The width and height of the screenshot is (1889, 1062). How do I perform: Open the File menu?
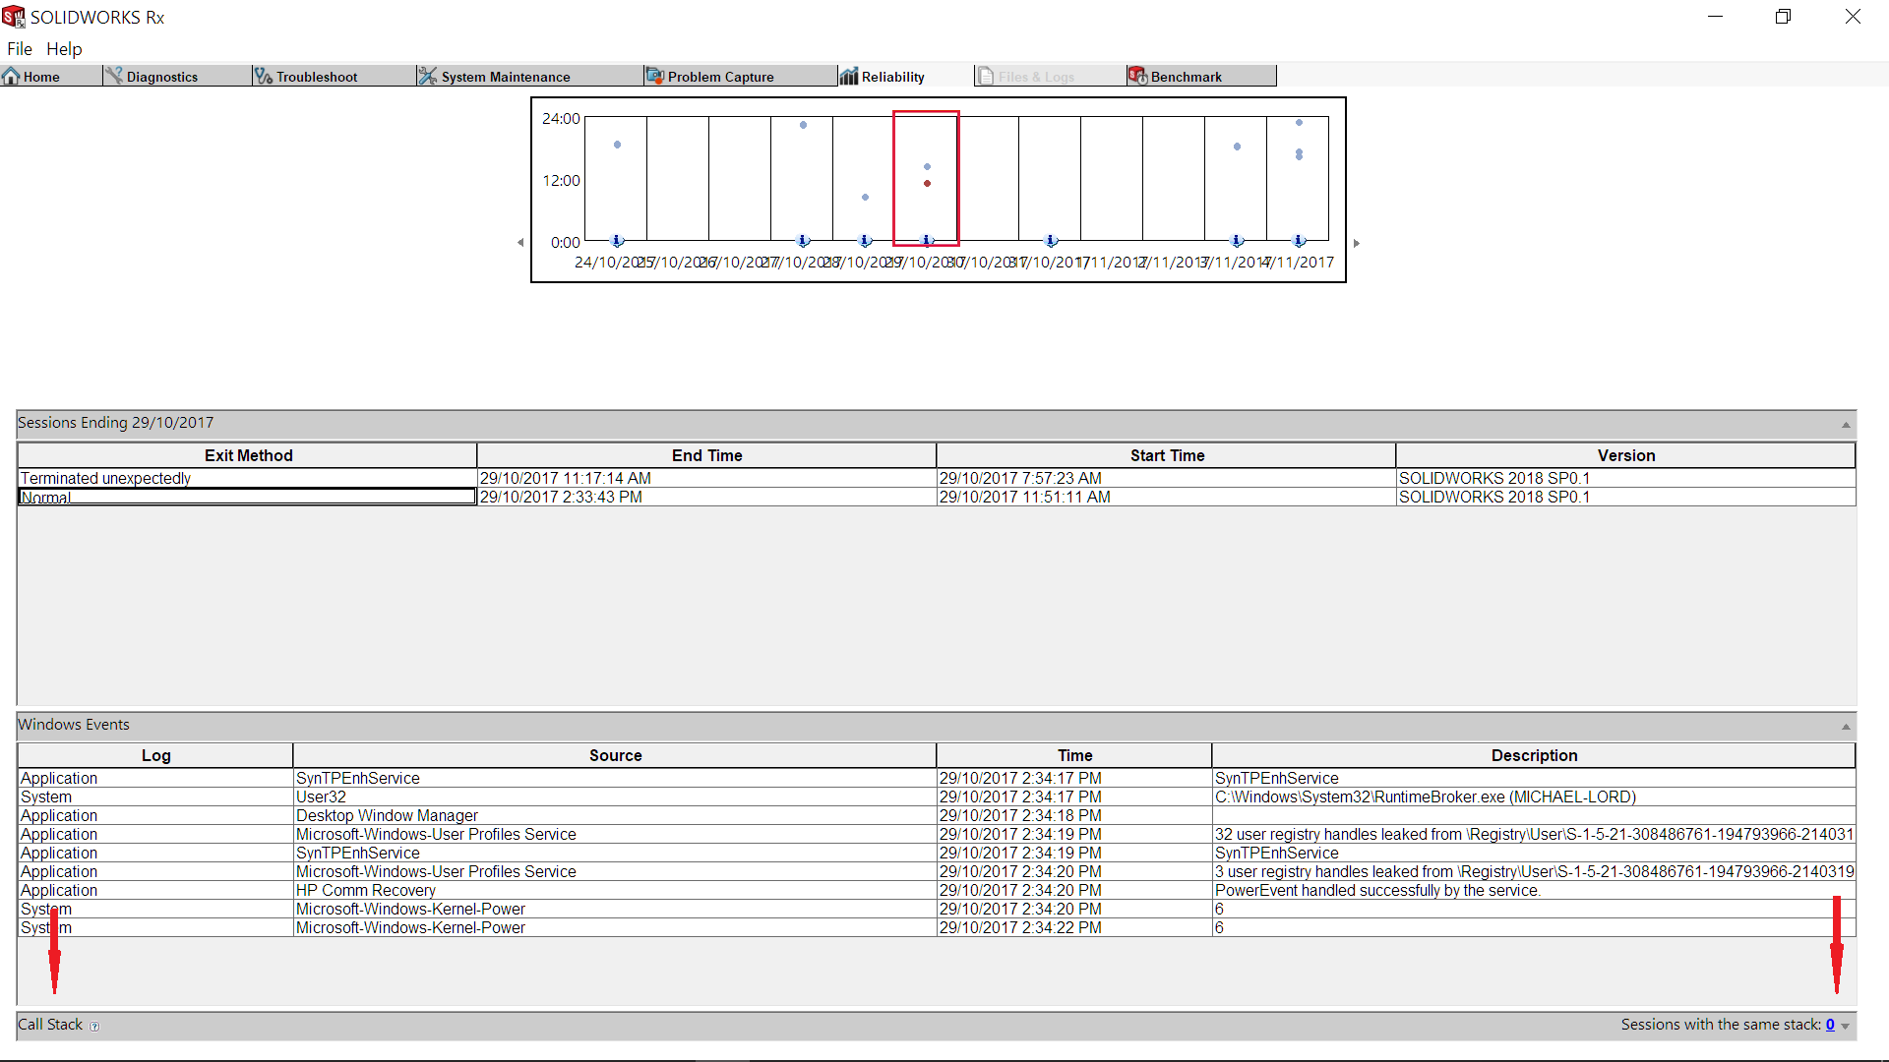(x=20, y=49)
